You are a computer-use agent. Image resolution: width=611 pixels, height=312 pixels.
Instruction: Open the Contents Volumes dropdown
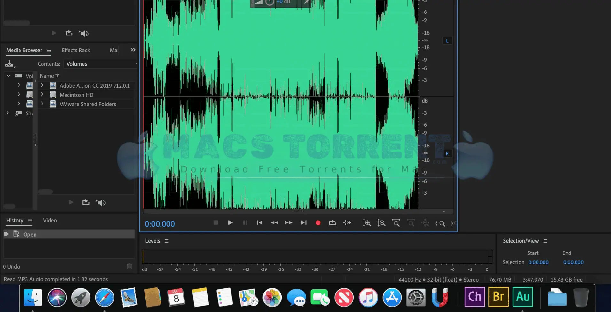click(100, 64)
